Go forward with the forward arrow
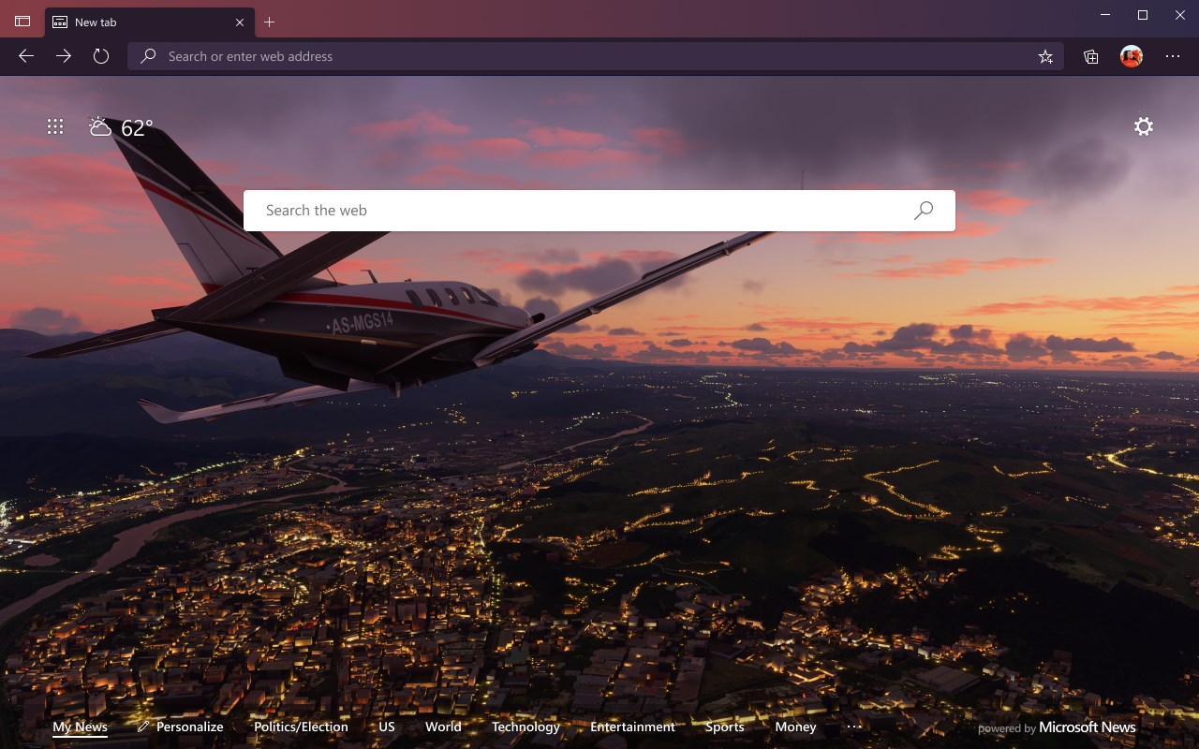 pos(64,56)
